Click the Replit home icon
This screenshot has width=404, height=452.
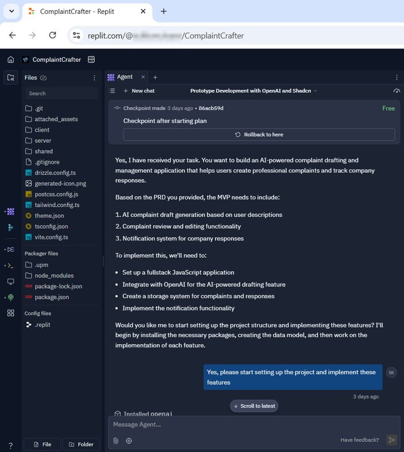pyautogui.click(x=10, y=59)
